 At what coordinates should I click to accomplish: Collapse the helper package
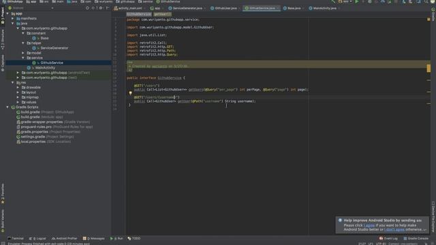pos(23,43)
